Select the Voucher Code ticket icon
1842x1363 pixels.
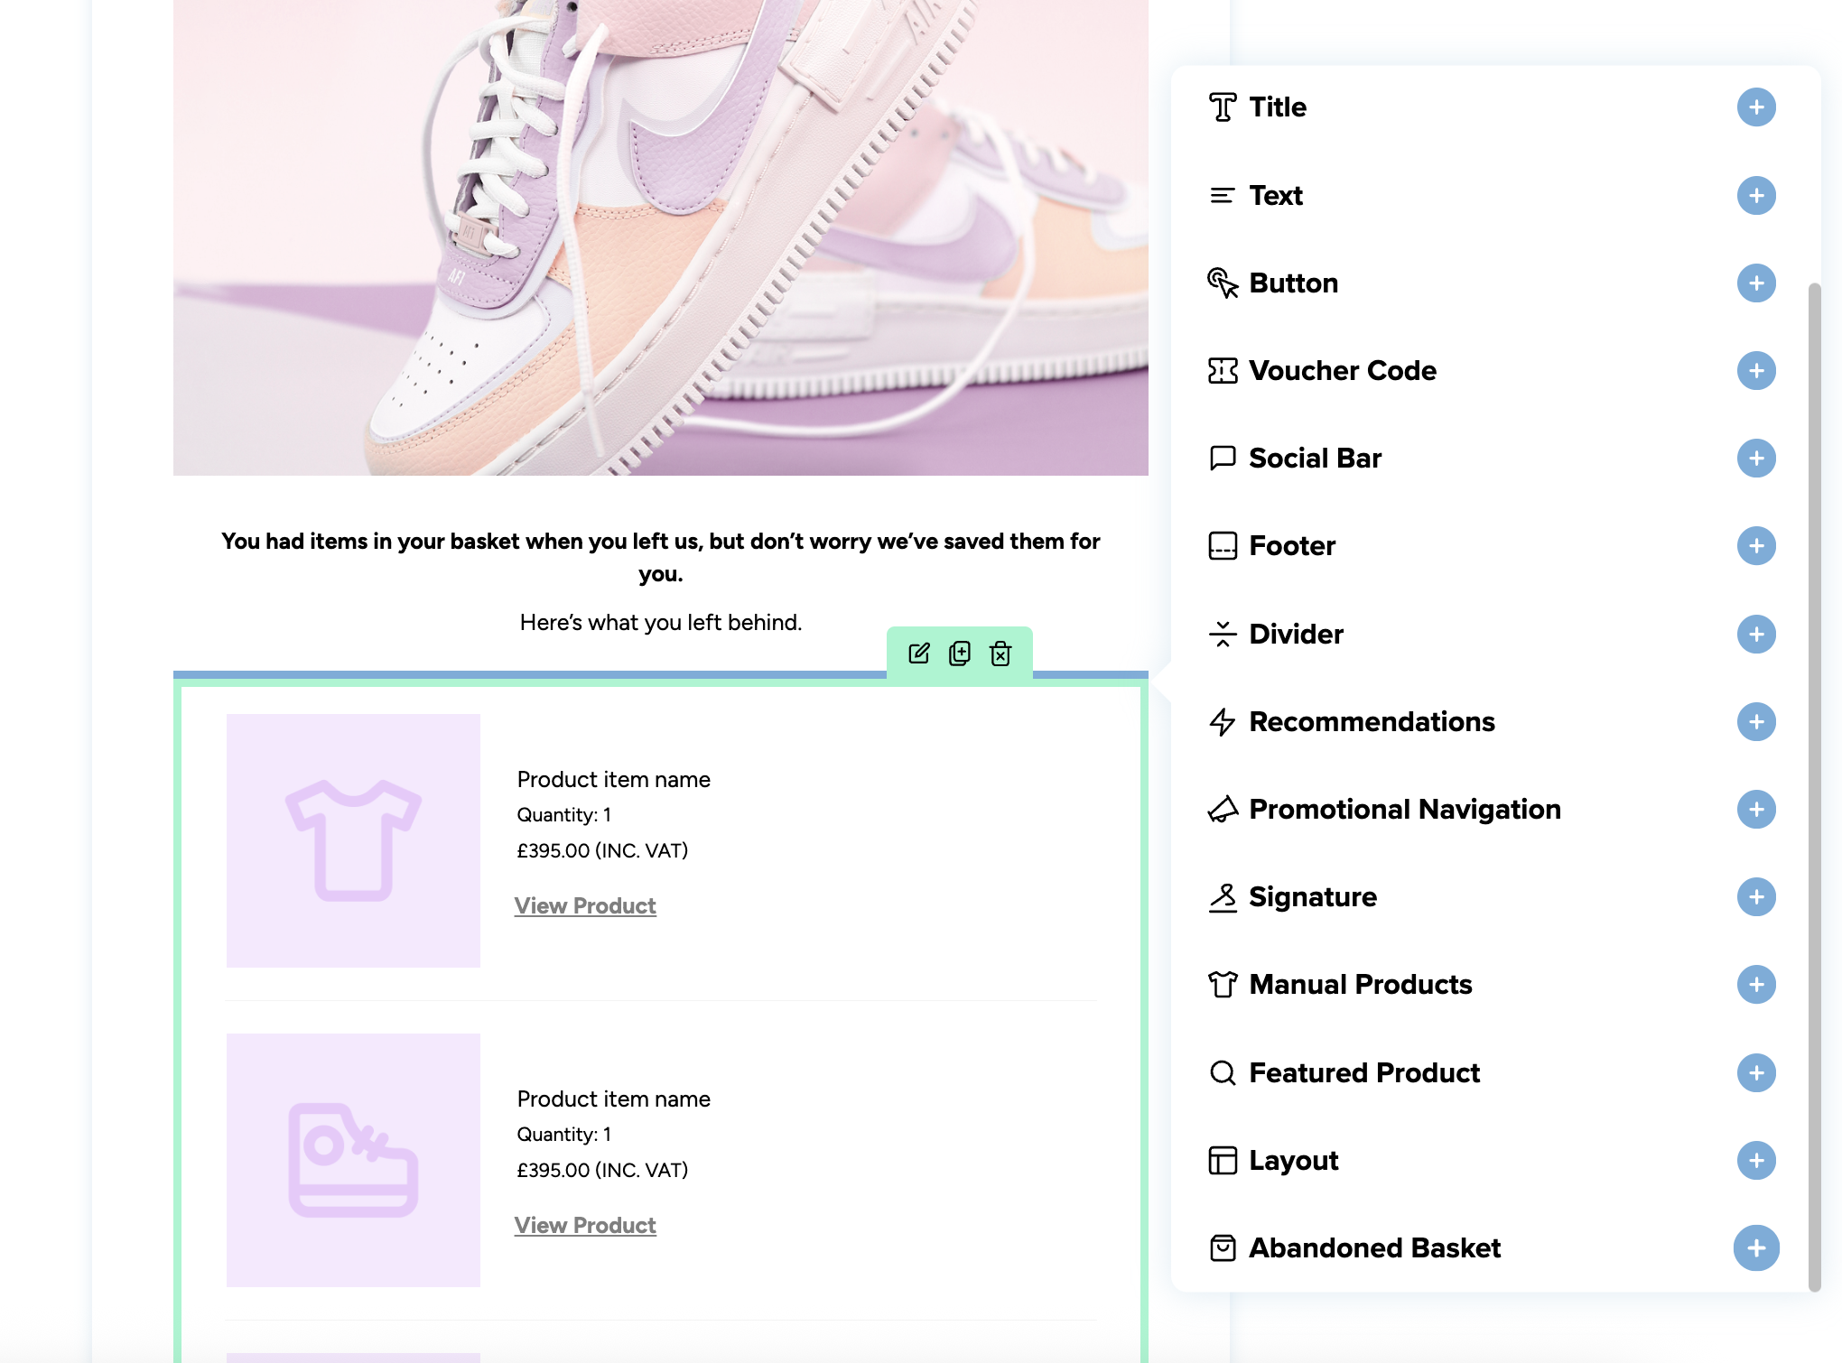pyautogui.click(x=1223, y=370)
